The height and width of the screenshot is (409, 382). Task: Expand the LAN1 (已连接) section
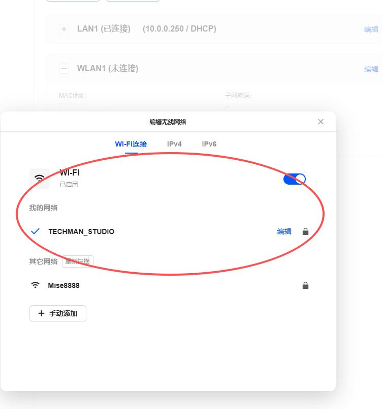64,29
